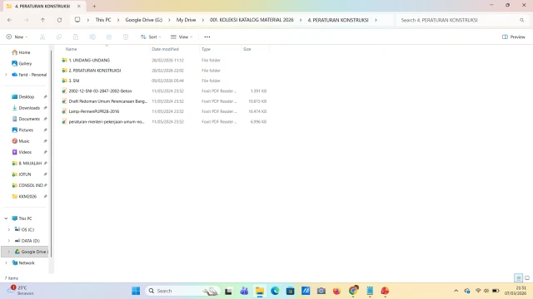Click 001. KOLEKSI KATALOG MATERIAL 2026 breadcrumb
The image size is (533, 299).
coord(252,20)
